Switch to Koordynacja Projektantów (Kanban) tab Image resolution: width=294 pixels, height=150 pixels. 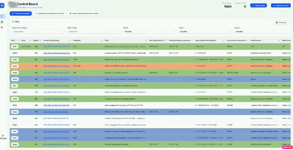[x=49, y=13]
